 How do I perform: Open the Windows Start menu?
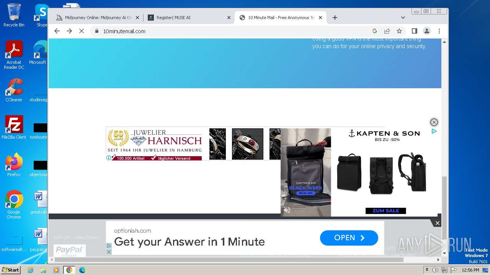click(x=10, y=270)
